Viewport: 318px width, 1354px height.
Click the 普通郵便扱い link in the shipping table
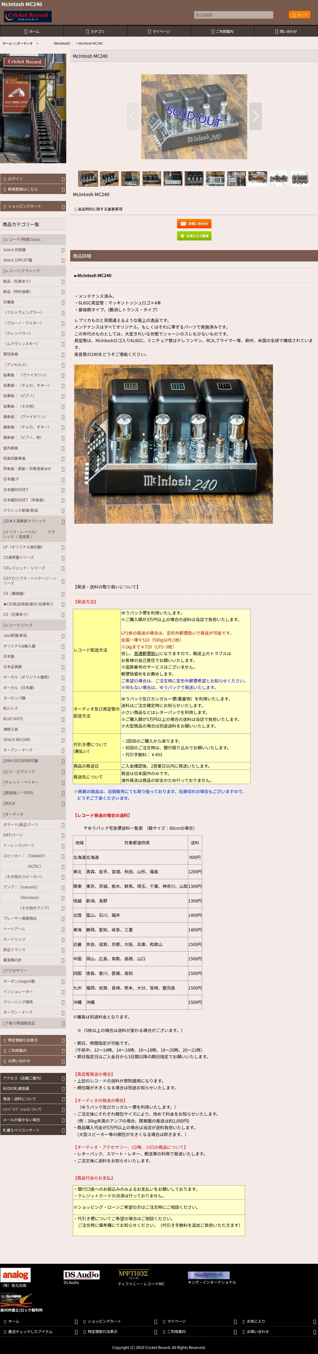point(146,653)
